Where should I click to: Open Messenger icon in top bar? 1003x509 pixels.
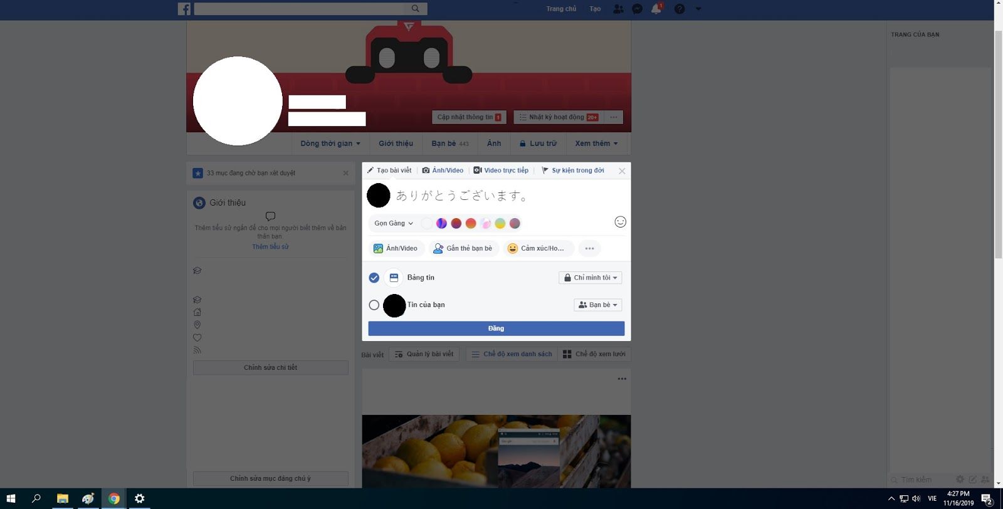click(x=637, y=9)
